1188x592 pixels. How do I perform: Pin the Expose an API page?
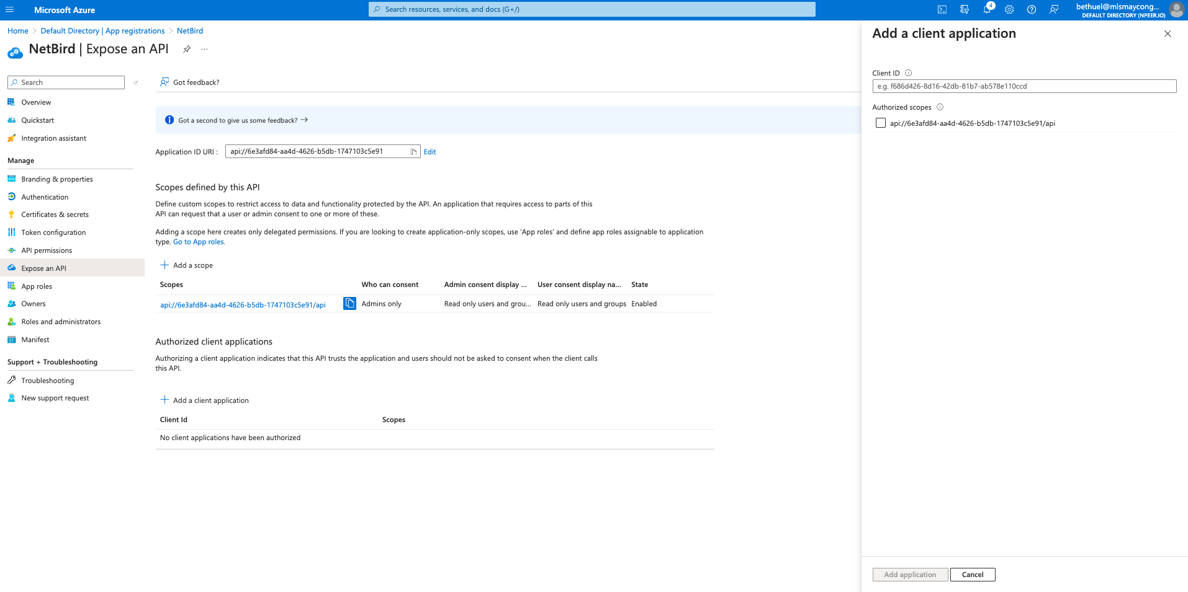click(x=187, y=48)
